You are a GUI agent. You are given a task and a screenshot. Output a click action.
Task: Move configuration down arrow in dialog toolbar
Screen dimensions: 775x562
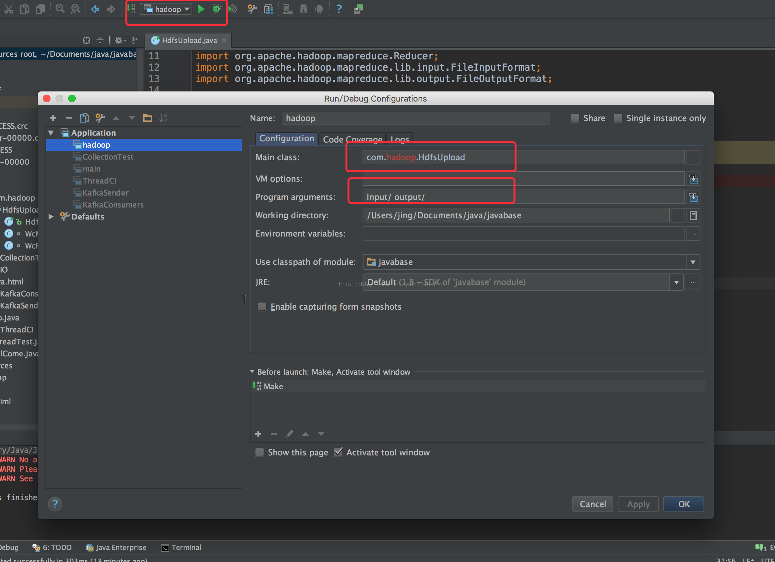132,118
